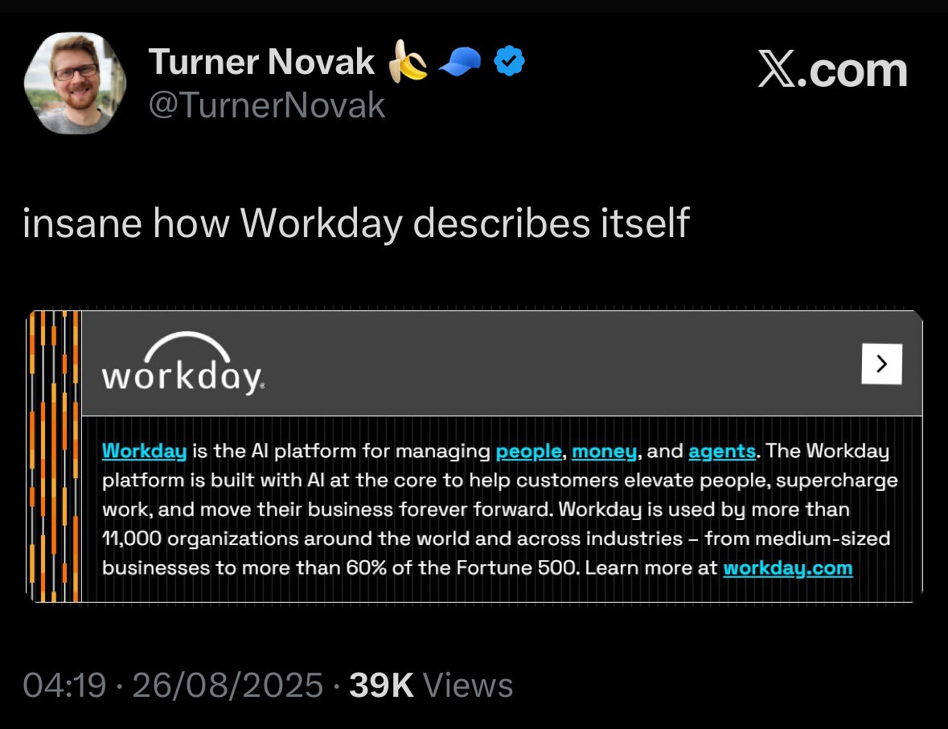This screenshot has width=948, height=729.
Task: Open the Turner Novak display name
Action: 261,63
